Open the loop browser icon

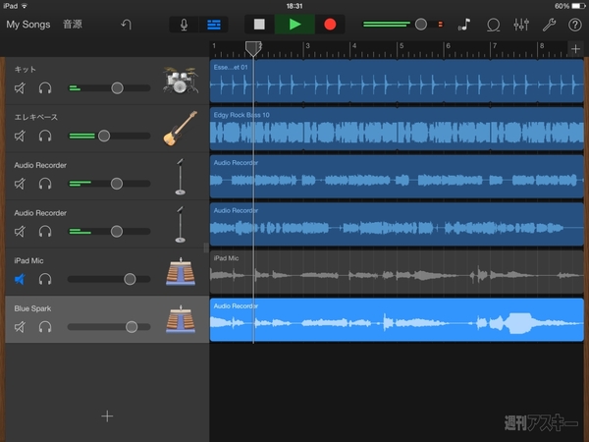click(493, 24)
